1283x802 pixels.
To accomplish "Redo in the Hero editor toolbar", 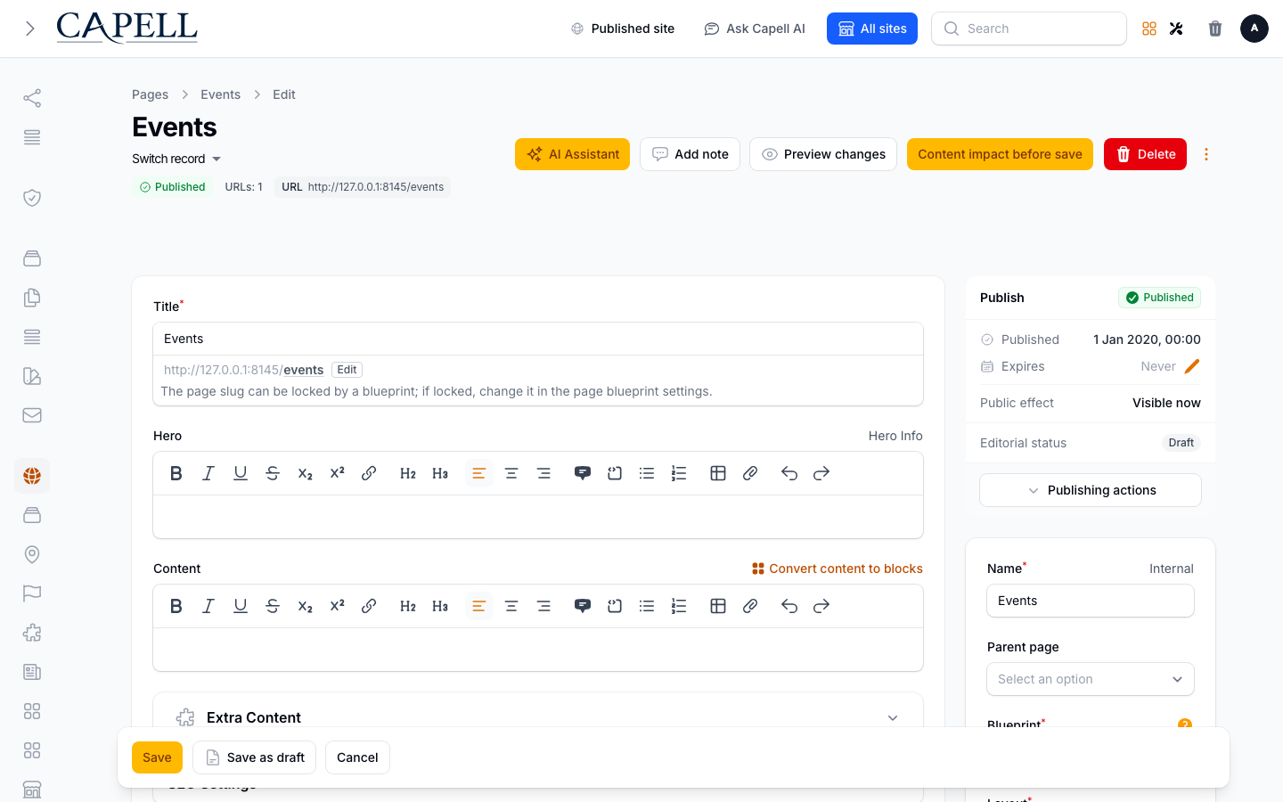I will click(821, 473).
